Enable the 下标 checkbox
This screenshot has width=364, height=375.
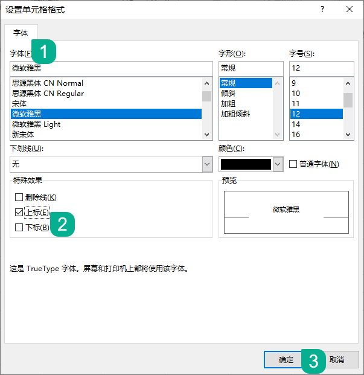19,227
